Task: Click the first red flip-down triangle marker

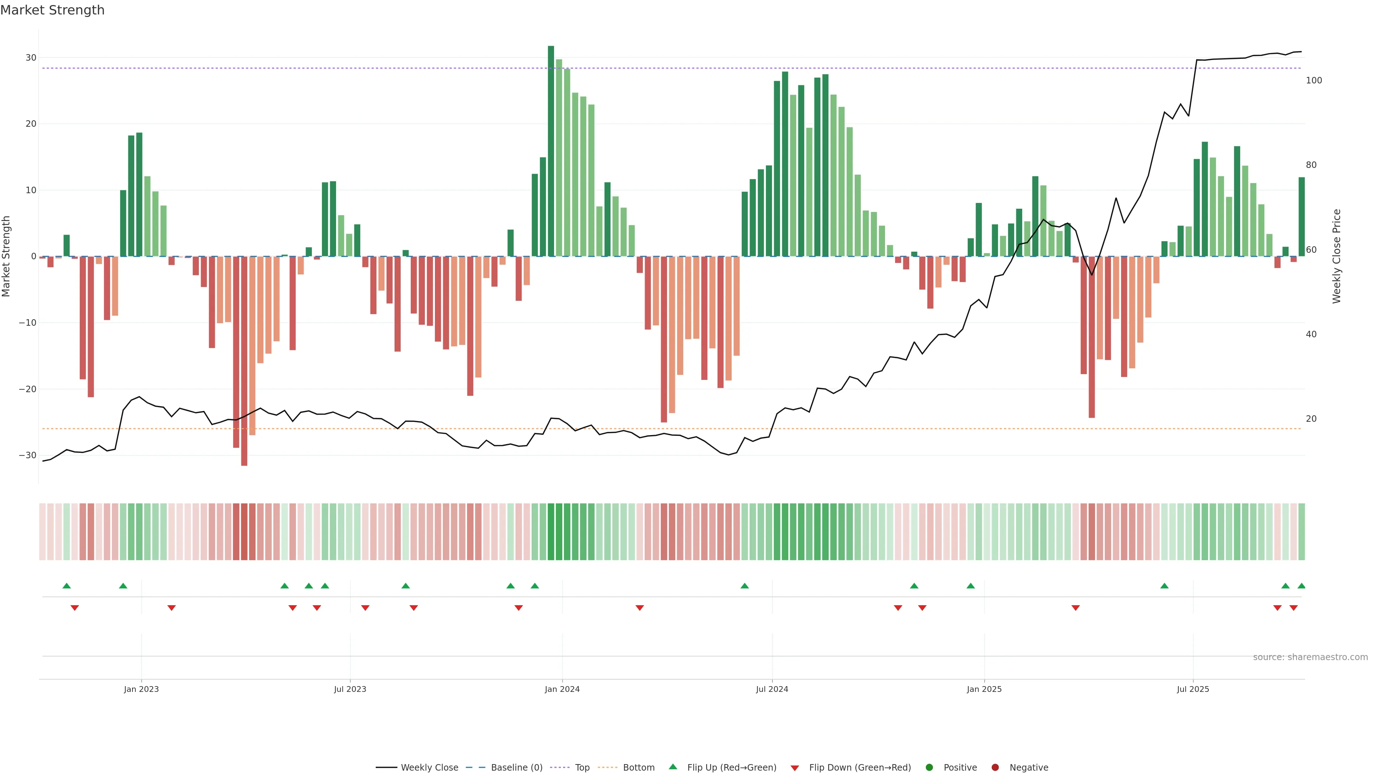Action: pyautogui.click(x=75, y=608)
